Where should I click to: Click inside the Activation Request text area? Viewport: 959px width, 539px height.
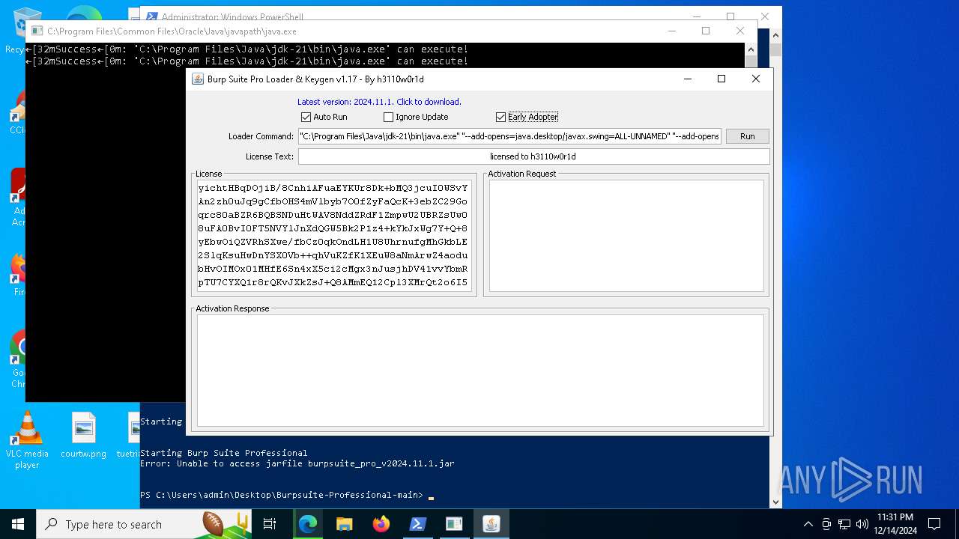[626, 235]
